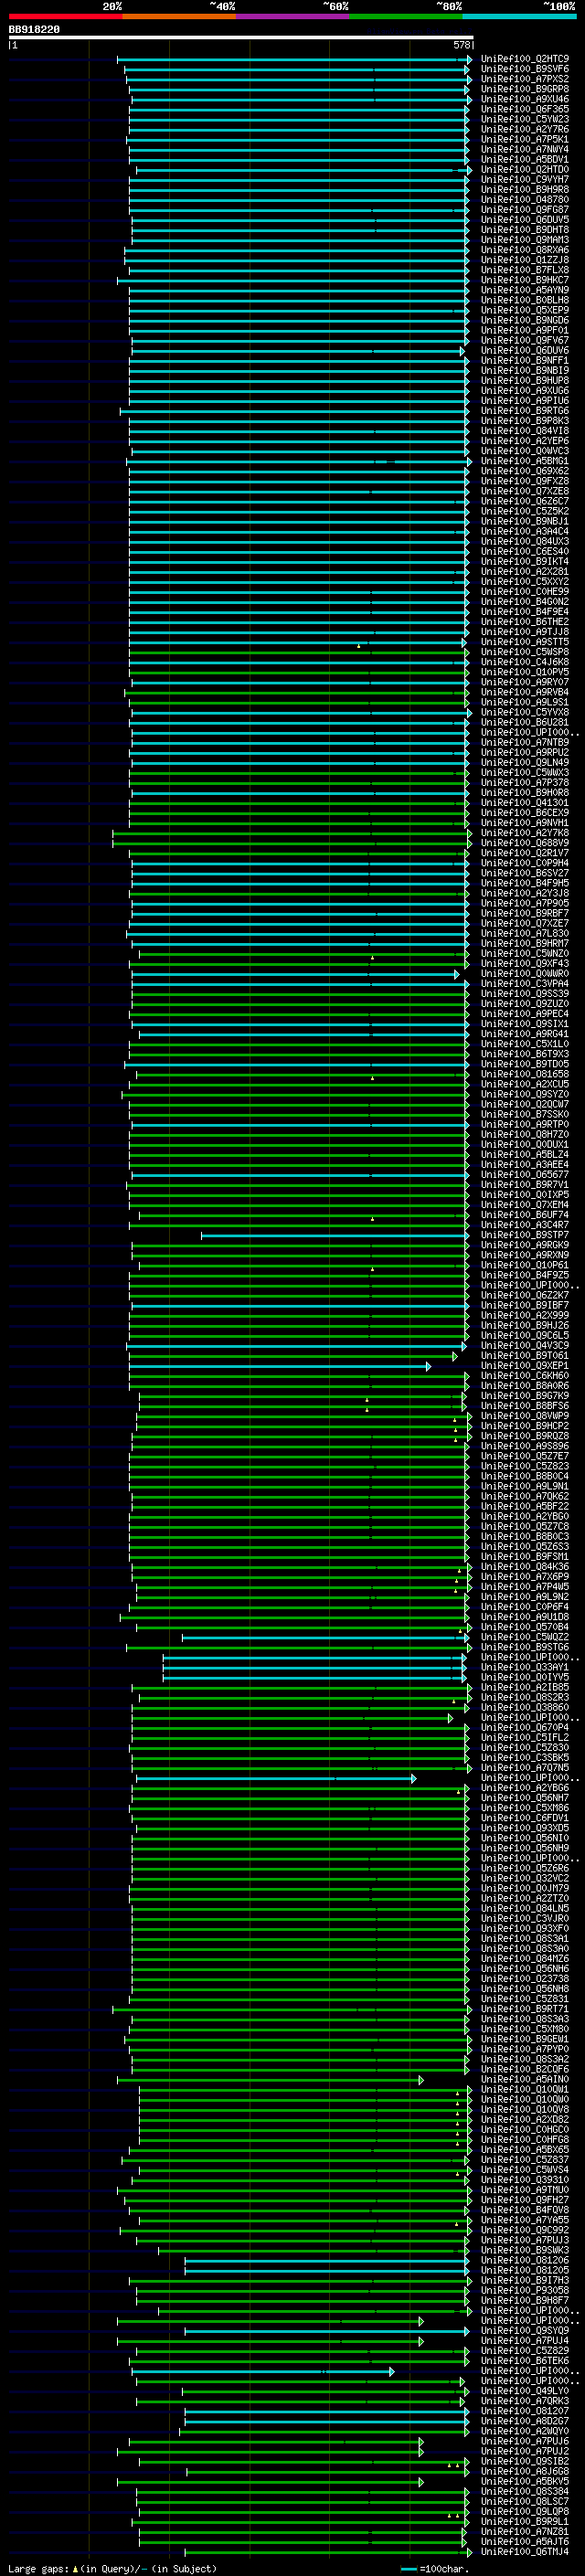Select the UniRef100_O48780 label
This screenshot has width=585, height=2576.
525,200
